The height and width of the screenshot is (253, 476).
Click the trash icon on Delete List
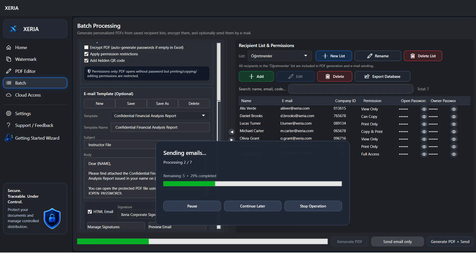pyautogui.click(x=413, y=56)
